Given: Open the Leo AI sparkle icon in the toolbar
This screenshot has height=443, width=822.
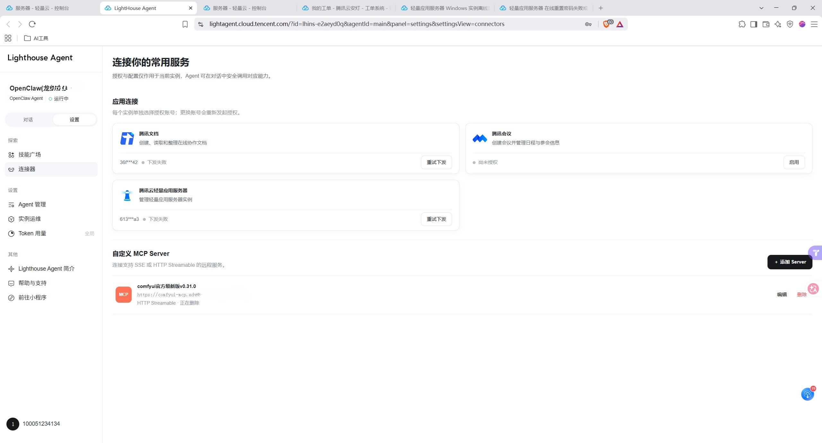Looking at the screenshot, I should click(778, 24).
